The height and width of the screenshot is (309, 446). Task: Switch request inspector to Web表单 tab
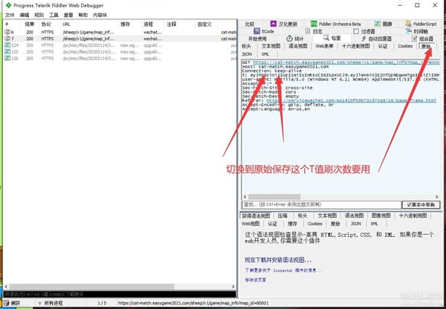coord(324,46)
